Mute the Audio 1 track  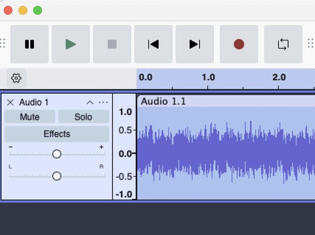point(30,117)
